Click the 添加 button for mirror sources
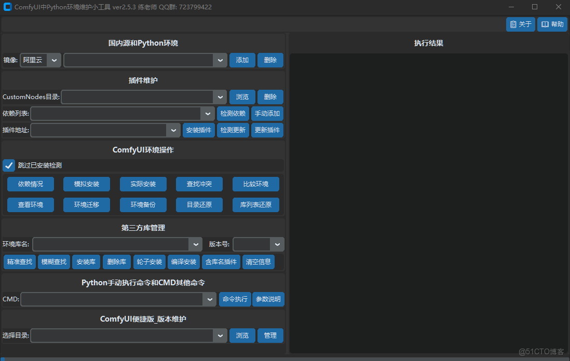 242,60
